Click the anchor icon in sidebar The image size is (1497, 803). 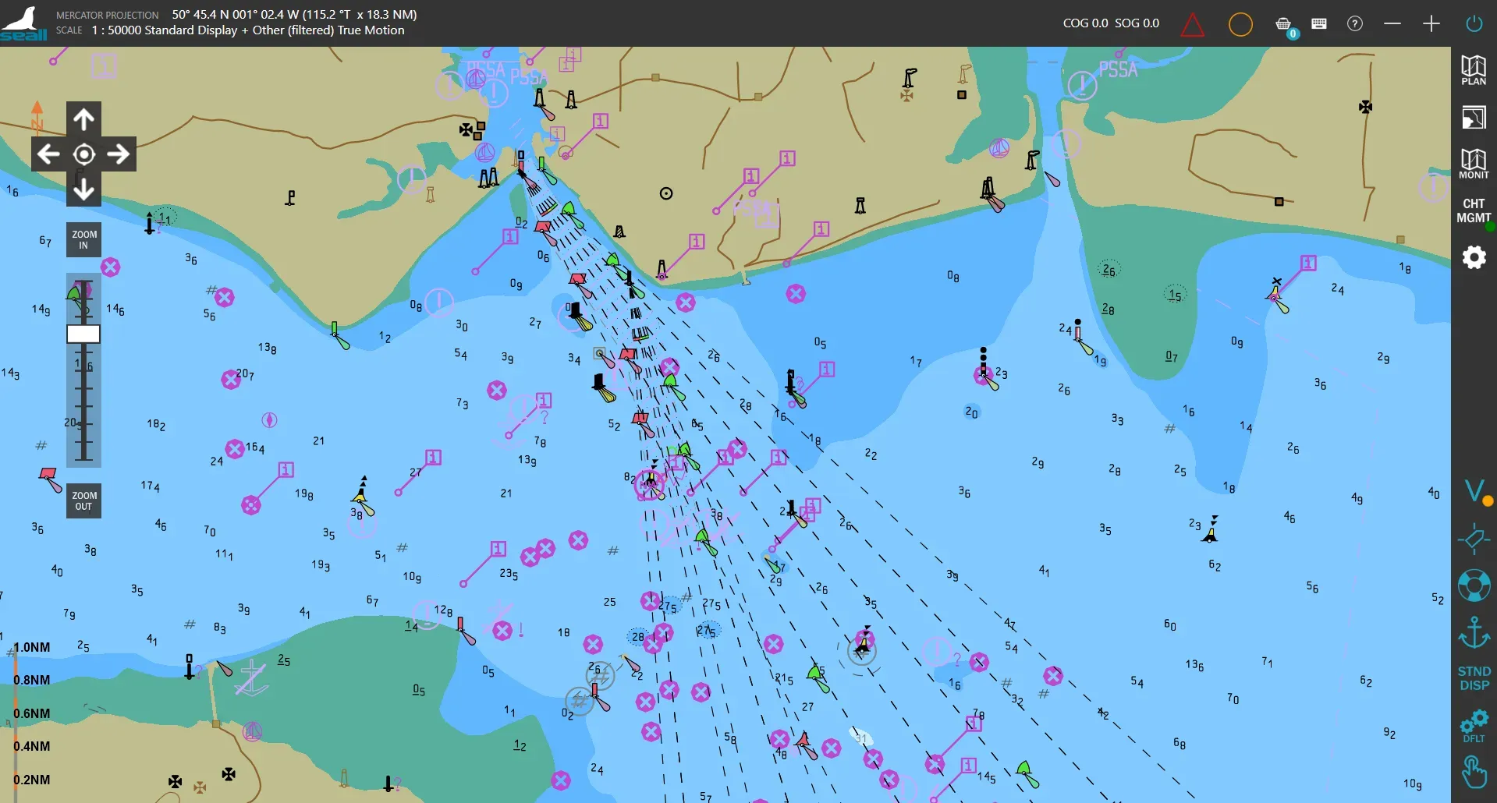click(1474, 632)
